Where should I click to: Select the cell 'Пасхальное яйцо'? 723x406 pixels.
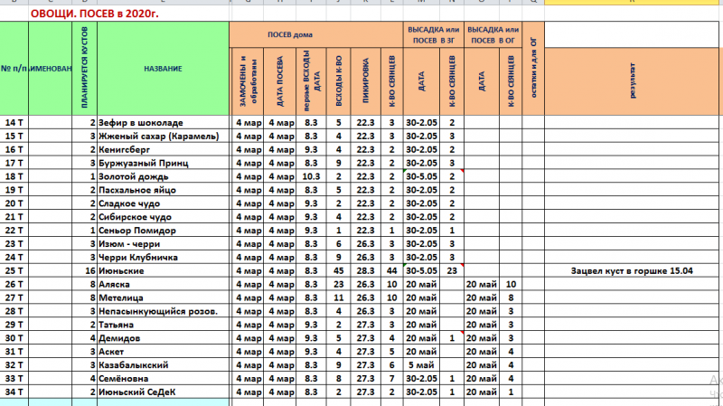point(163,190)
